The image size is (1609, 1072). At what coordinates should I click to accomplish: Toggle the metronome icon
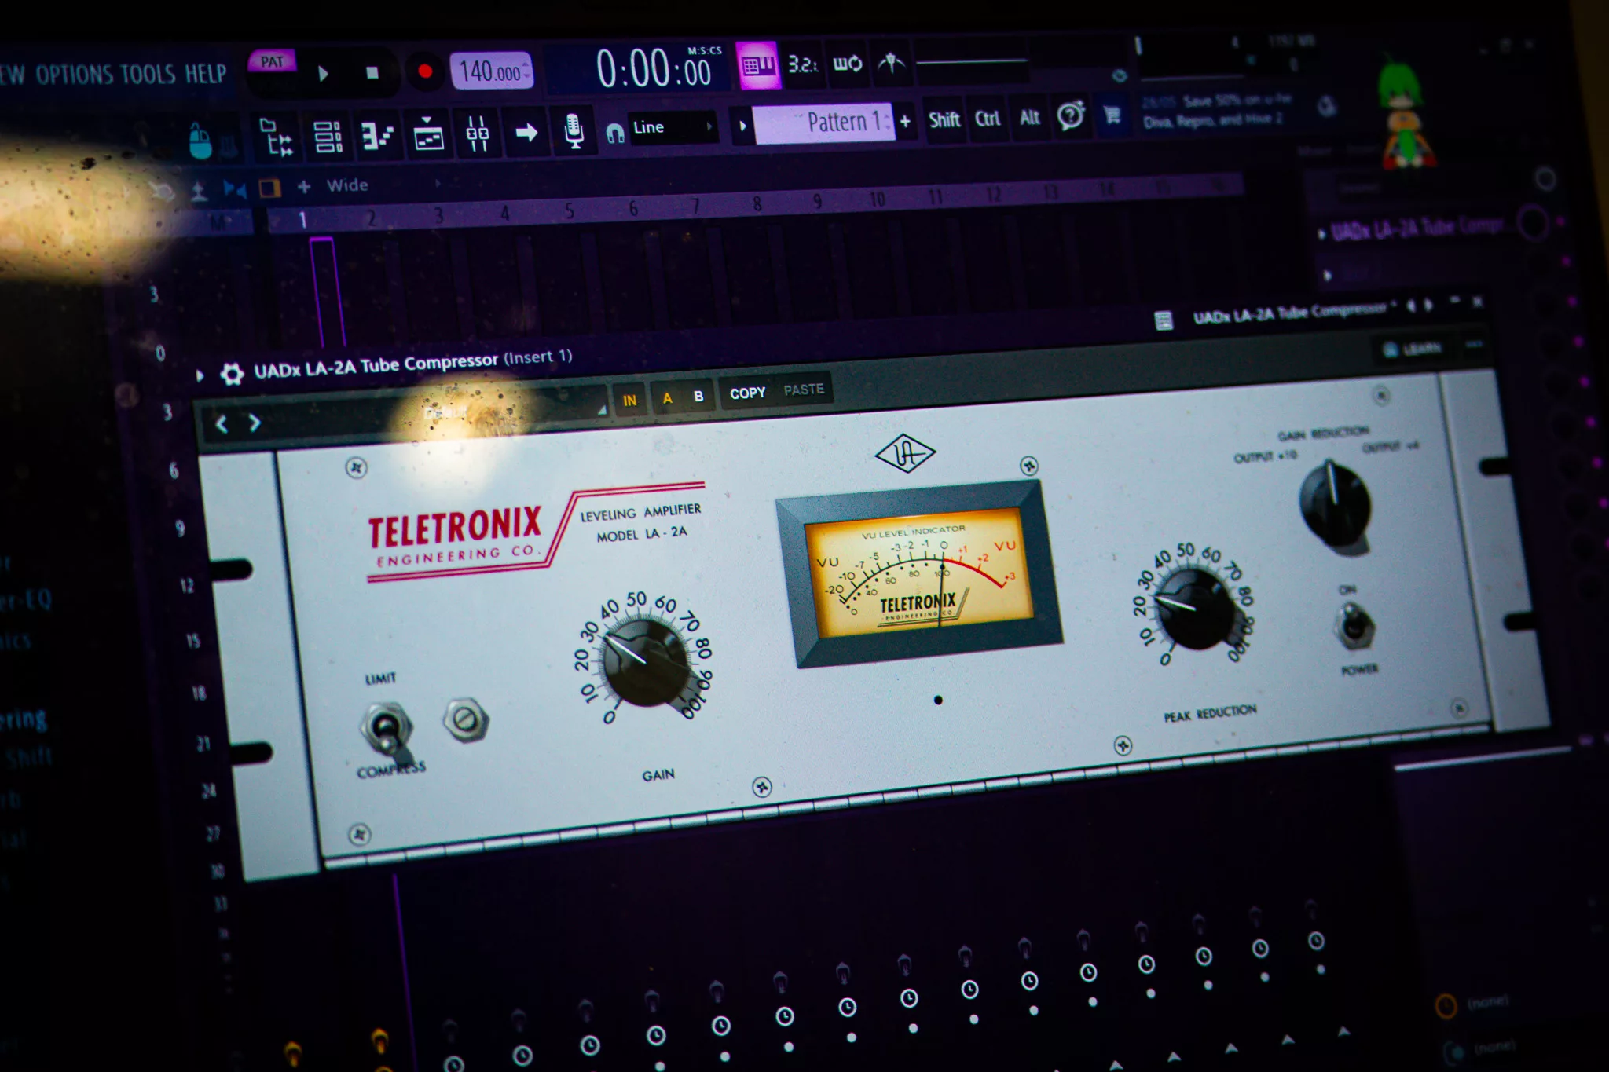pyautogui.click(x=891, y=63)
